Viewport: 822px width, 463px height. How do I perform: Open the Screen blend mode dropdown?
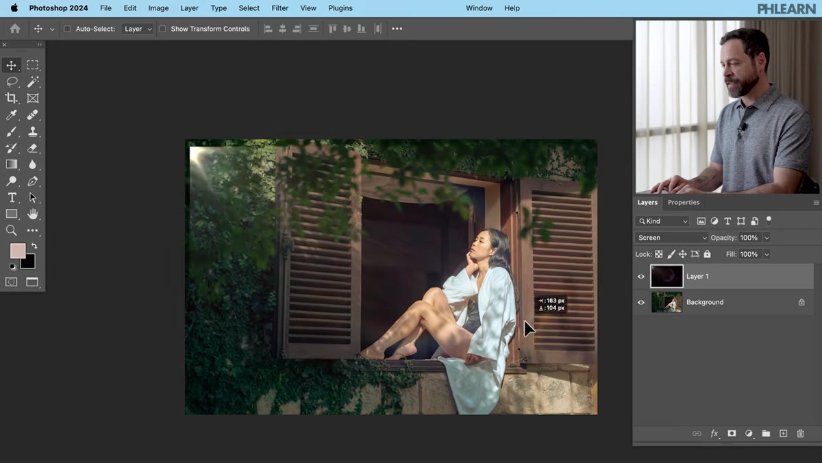pyautogui.click(x=672, y=238)
